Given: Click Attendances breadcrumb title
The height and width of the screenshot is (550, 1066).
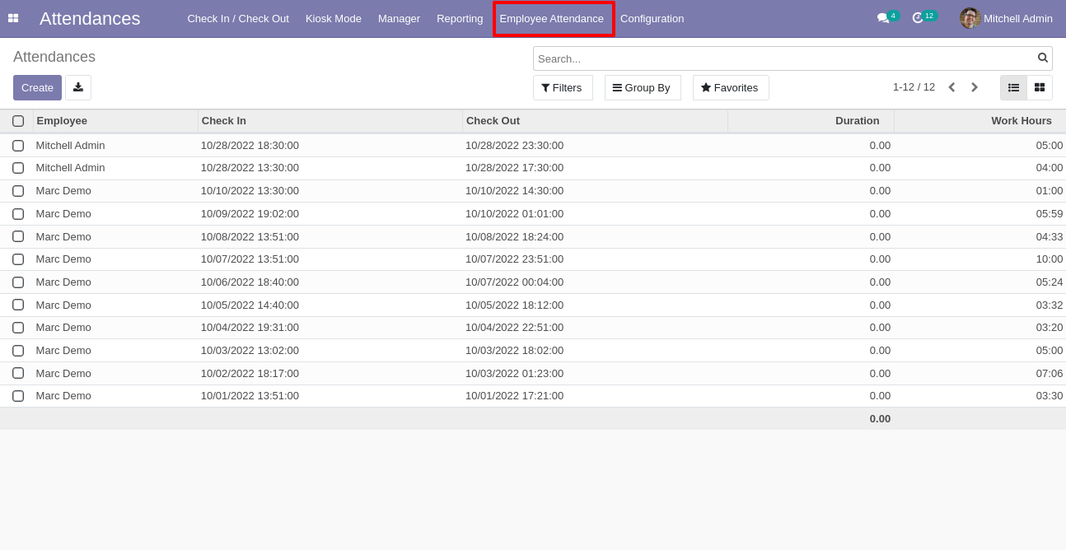Looking at the screenshot, I should [54, 57].
